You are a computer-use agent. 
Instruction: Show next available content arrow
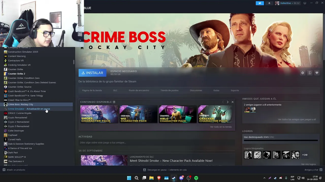pyautogui.click(x=227, y=102)
